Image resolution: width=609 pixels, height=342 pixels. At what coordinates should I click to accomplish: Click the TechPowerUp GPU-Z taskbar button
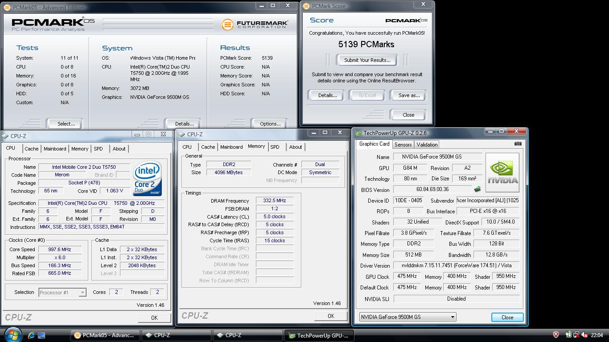coord(319,335)
